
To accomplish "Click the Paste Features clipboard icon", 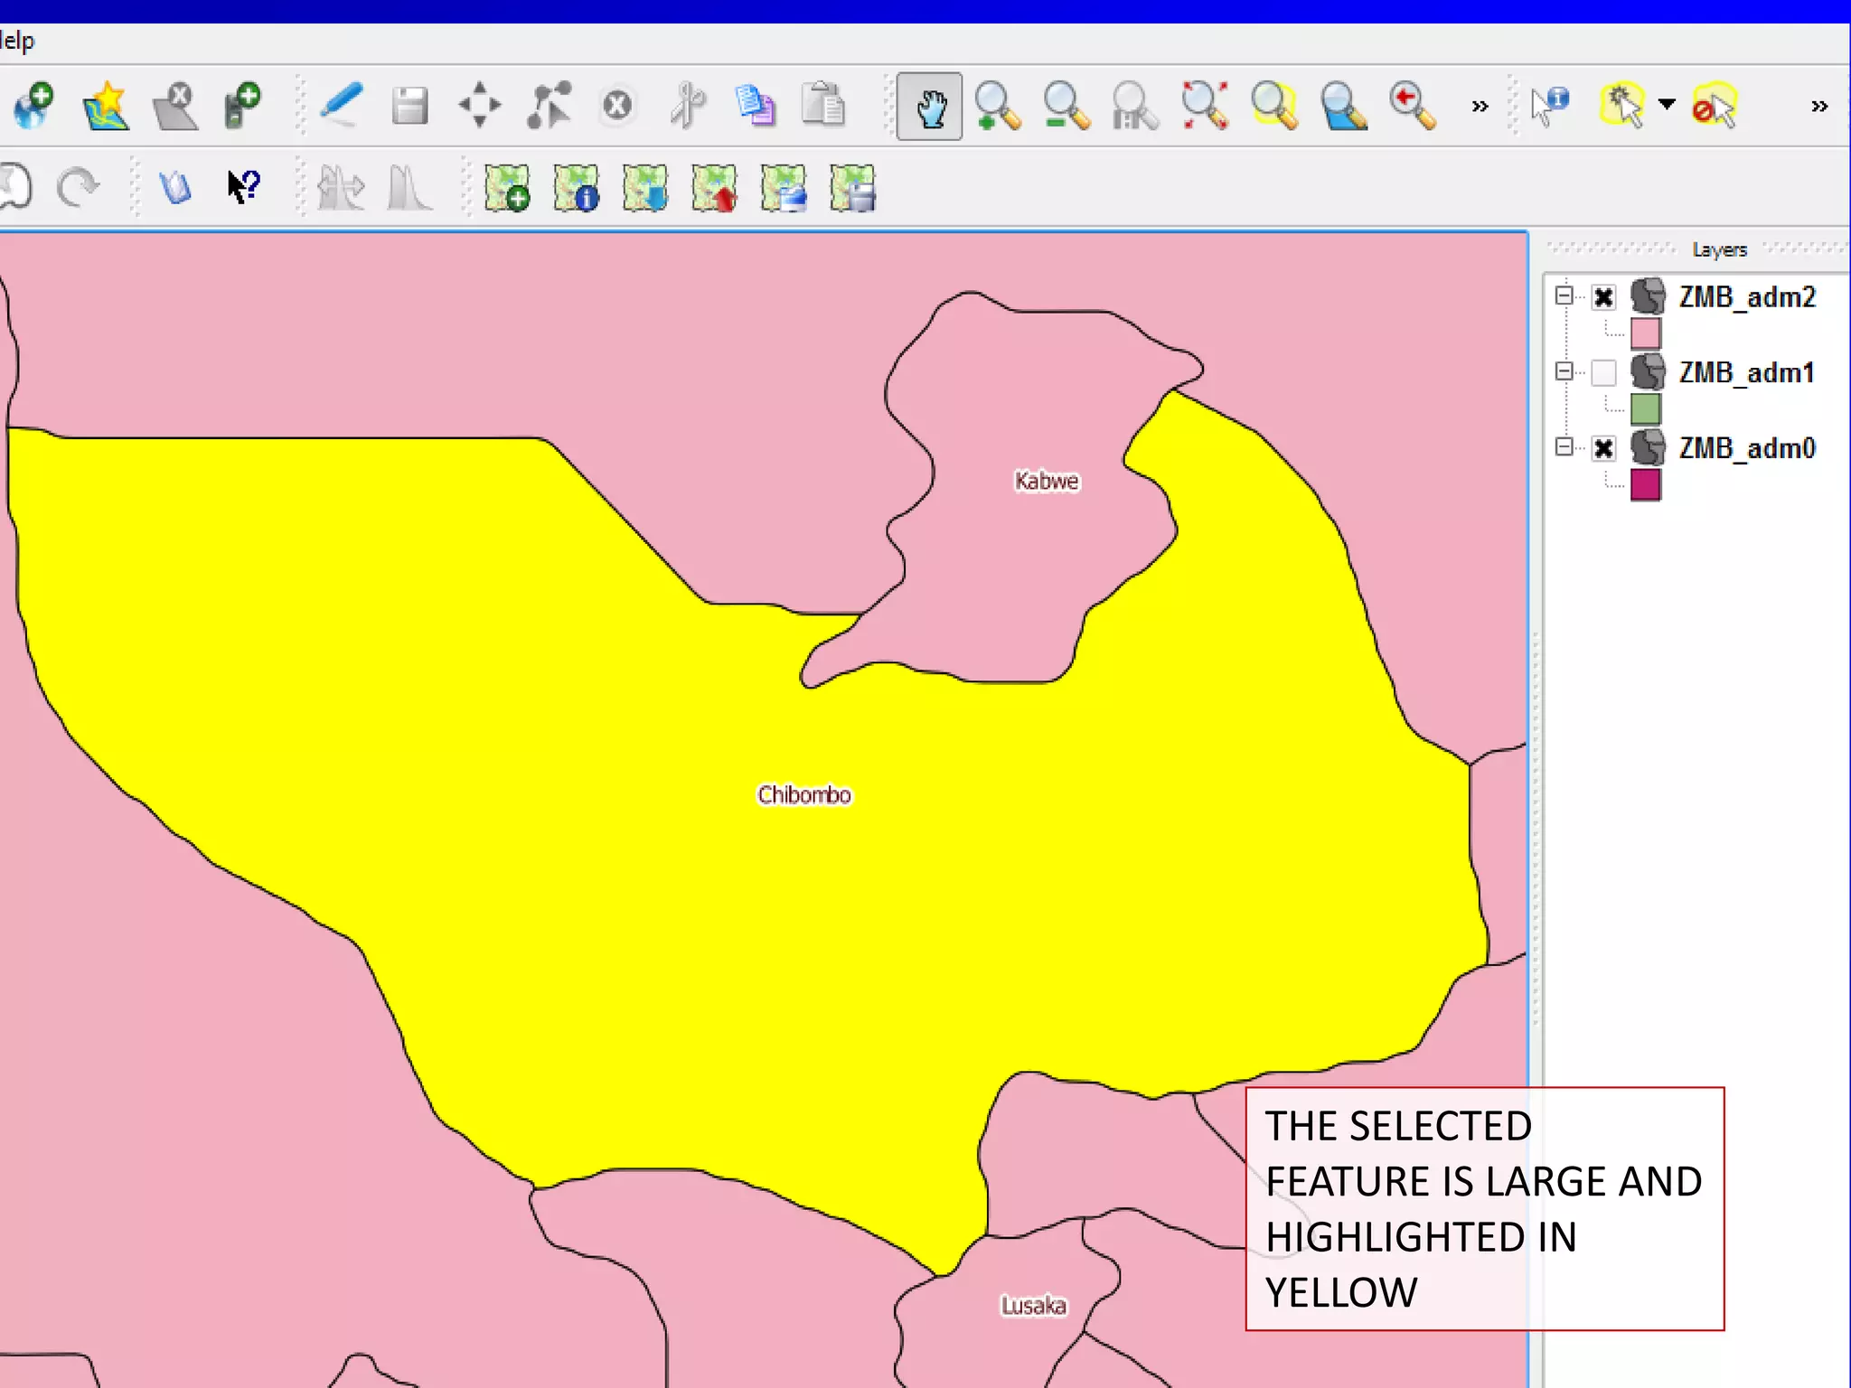I will pos(823,106).
